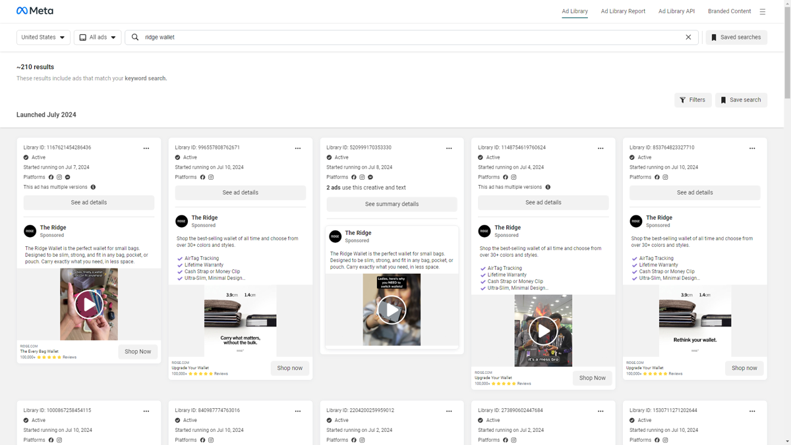Click the search magnifying glass icon
This screenshot has height=445, width=791.
coord(134,37)
